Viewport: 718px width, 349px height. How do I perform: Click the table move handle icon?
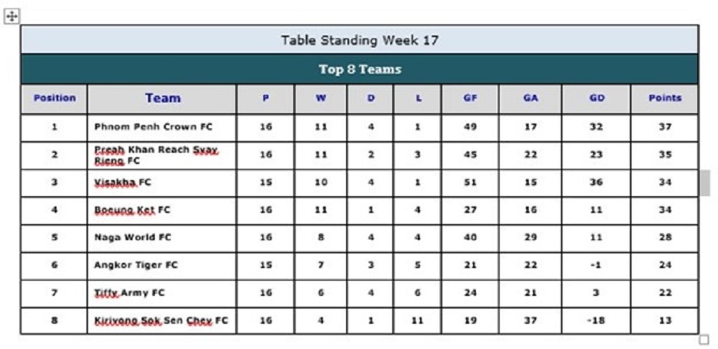tap(12, 17)
